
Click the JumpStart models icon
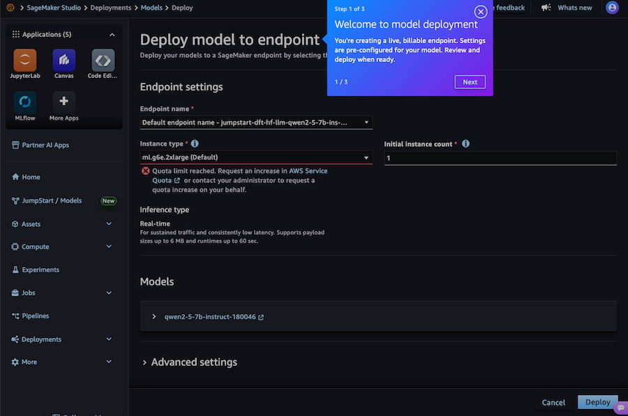(15, 201)
